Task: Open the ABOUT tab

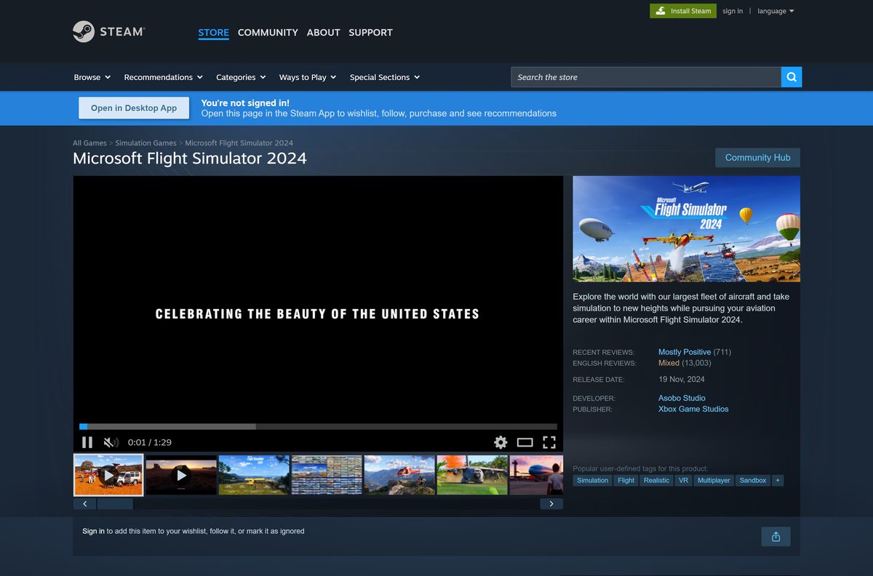Action: 323,33
